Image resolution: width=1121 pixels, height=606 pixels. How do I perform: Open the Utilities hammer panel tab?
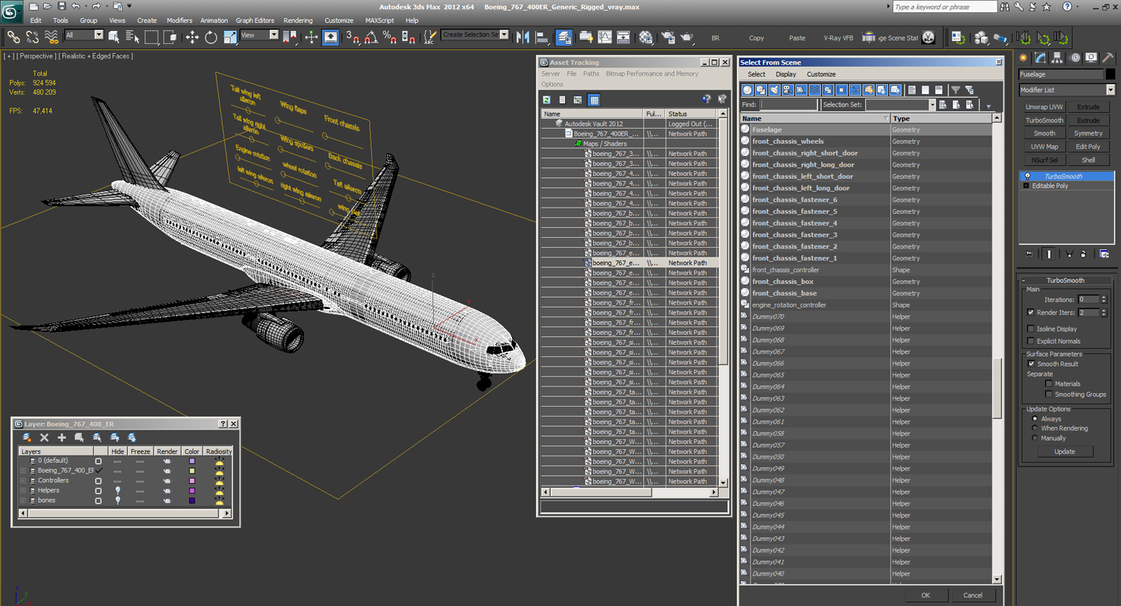pos(1107,58)
